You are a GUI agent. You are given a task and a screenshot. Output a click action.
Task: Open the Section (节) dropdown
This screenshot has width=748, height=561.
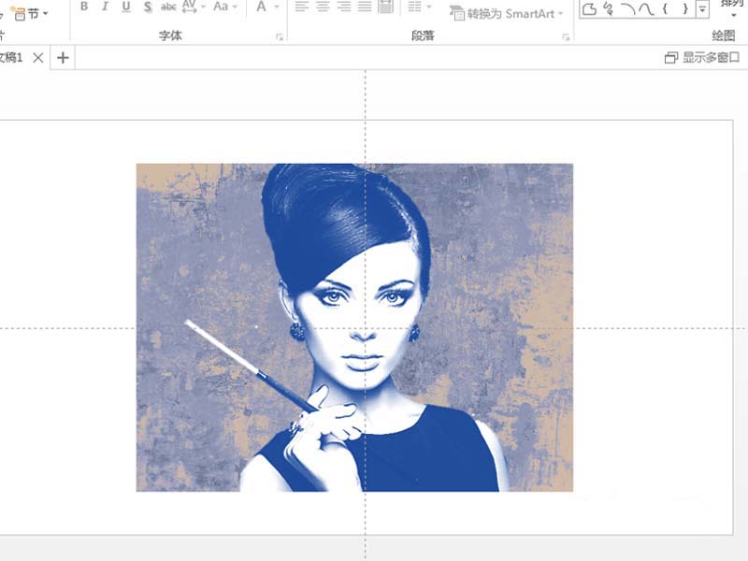32,14
